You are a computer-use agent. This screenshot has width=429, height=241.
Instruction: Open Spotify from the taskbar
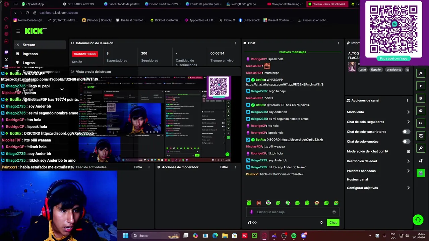[294, 236]
